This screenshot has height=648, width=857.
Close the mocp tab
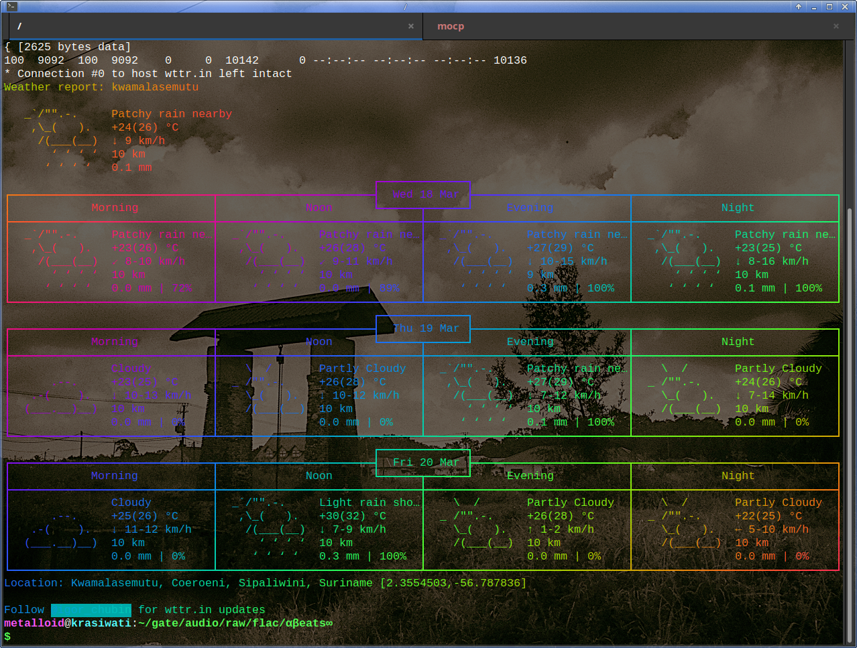836,26
